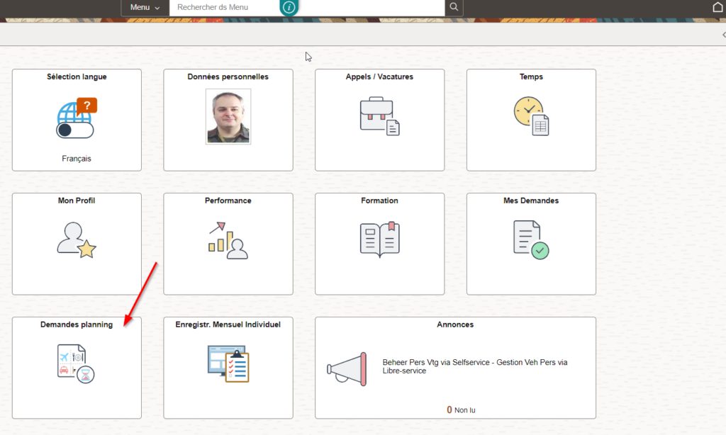This screenshot has height=435, width=726.
Task: Open the Sélection langue tile title
Action: 77,77
